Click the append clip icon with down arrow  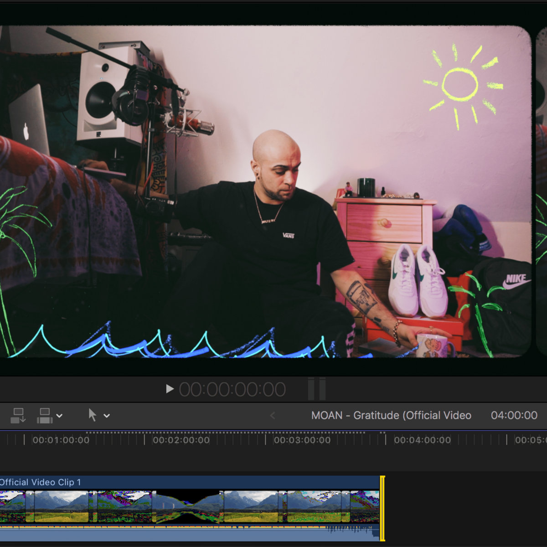[x=18, y=415]
